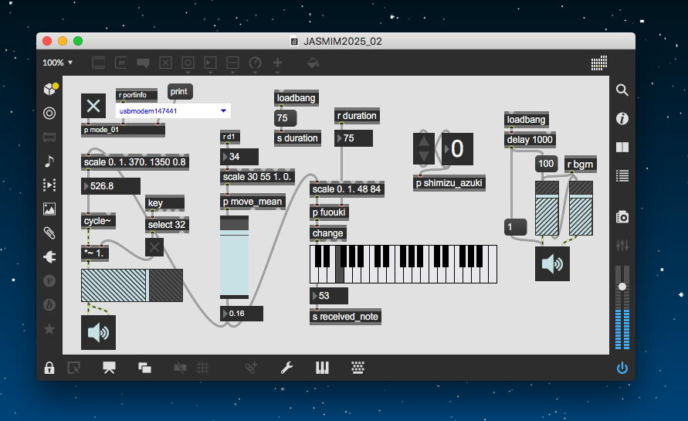688x421 pixels.
Task: Lock the patcher with the padlock icon
Action: (49, 368)
